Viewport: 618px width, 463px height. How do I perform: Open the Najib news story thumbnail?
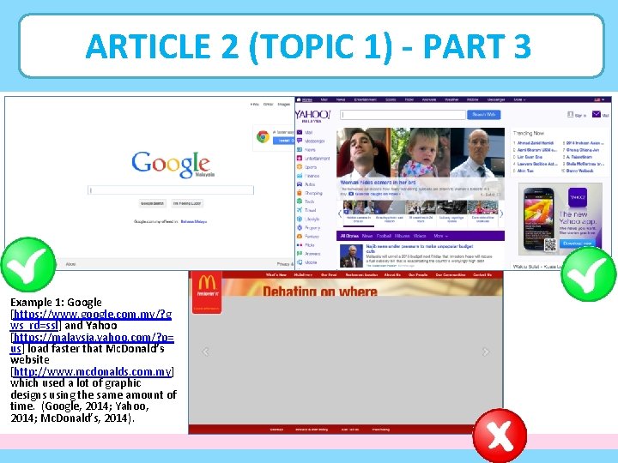click(x=351, y=256)
